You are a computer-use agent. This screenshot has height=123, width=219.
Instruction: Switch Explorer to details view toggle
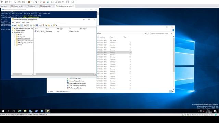click(x=170, y=91)
